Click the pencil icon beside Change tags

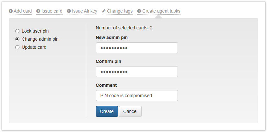coord(104,11)
